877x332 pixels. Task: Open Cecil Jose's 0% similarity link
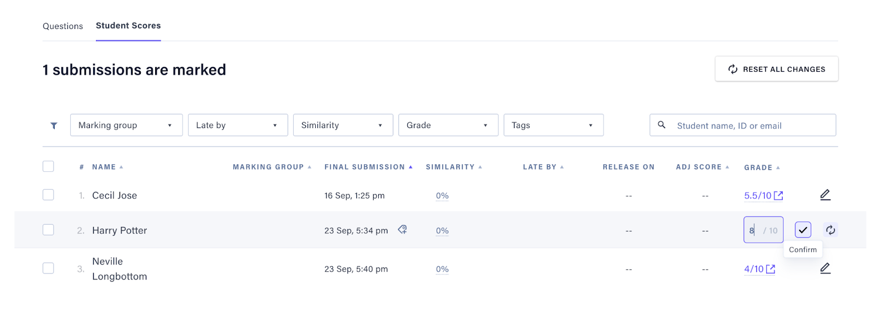(442, 196)
